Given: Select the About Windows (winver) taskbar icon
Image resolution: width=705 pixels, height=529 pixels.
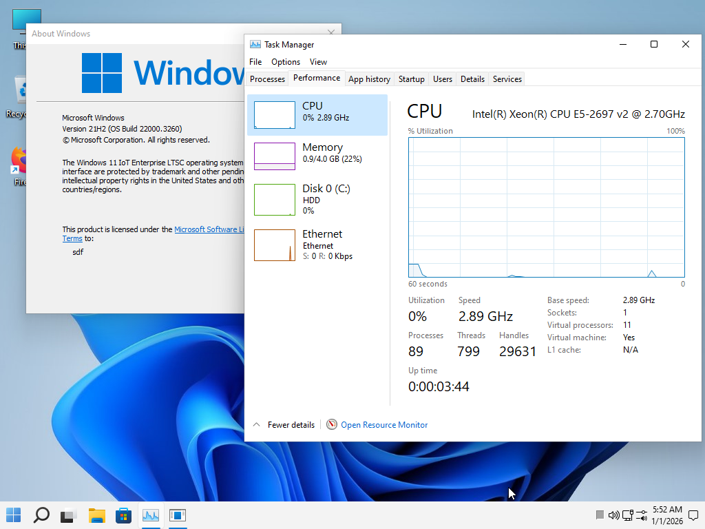Looking at the screenshot, I should 178,515.
